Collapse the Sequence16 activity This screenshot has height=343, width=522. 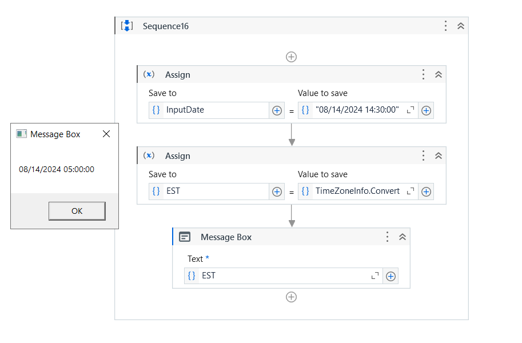click(x=461, y=26)
